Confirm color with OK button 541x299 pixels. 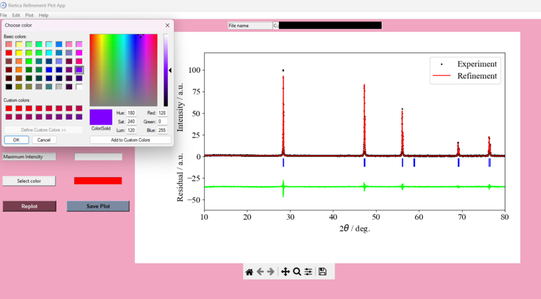click(x=16, y=140)
